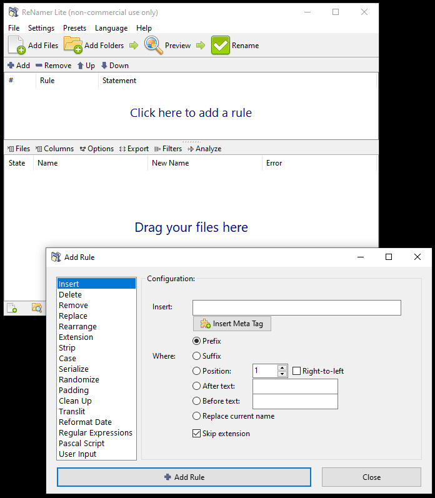Select the Extension rule type
This screenshot has width=435, height=498.
(97, 337)
